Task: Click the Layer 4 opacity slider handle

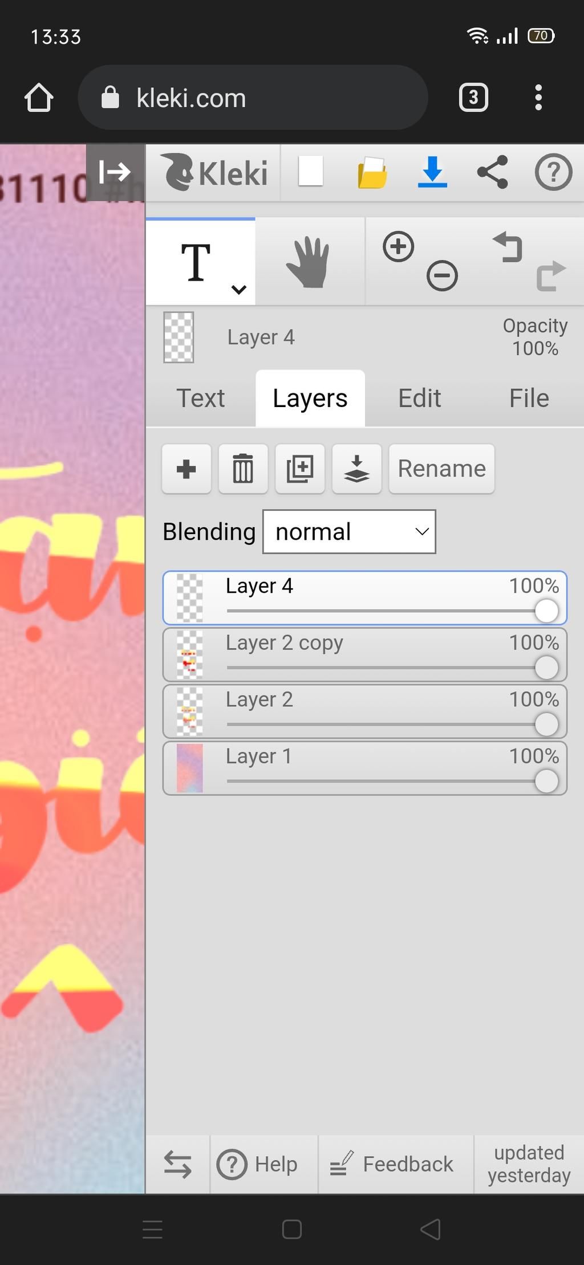Action: point(546,611)
